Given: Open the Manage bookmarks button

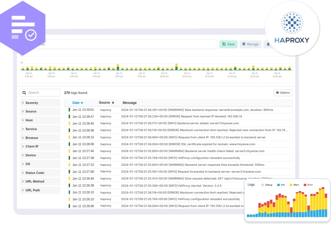Looking at the screenshot, I should point(250,44).
